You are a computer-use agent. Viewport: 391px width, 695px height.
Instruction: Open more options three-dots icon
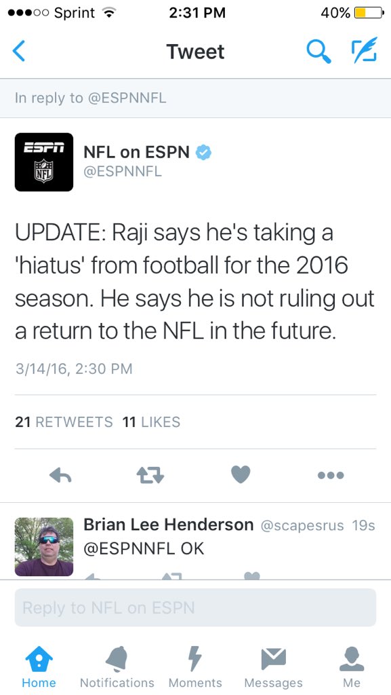(x=331, y=476)
